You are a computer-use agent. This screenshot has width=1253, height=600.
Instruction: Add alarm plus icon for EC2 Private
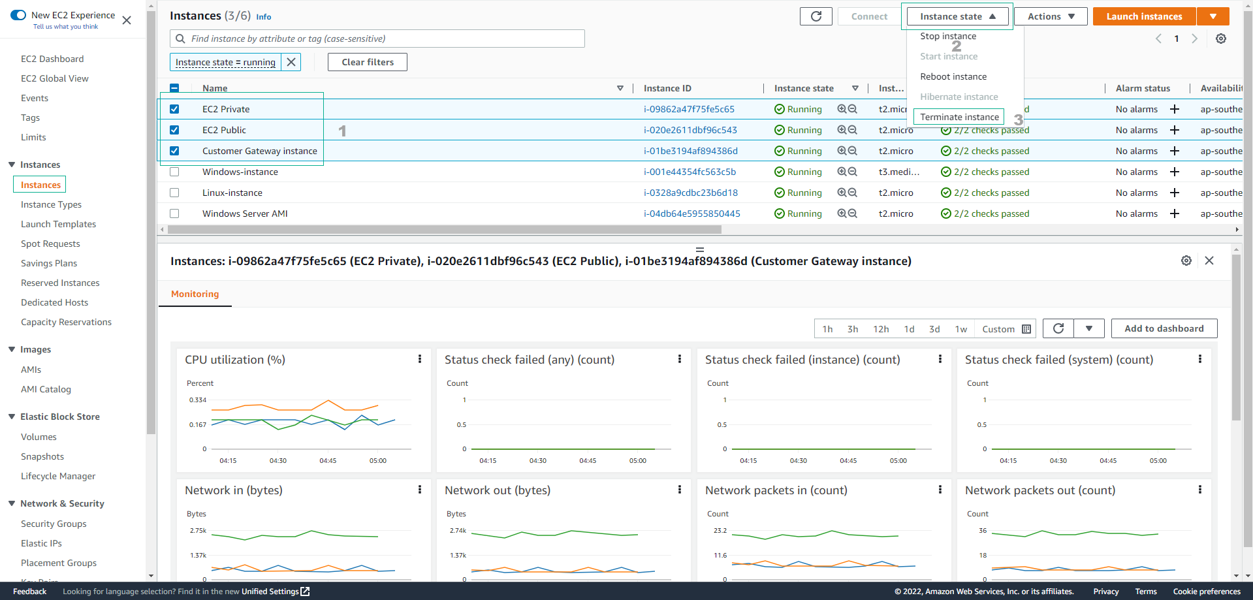tap(1174, 109)
